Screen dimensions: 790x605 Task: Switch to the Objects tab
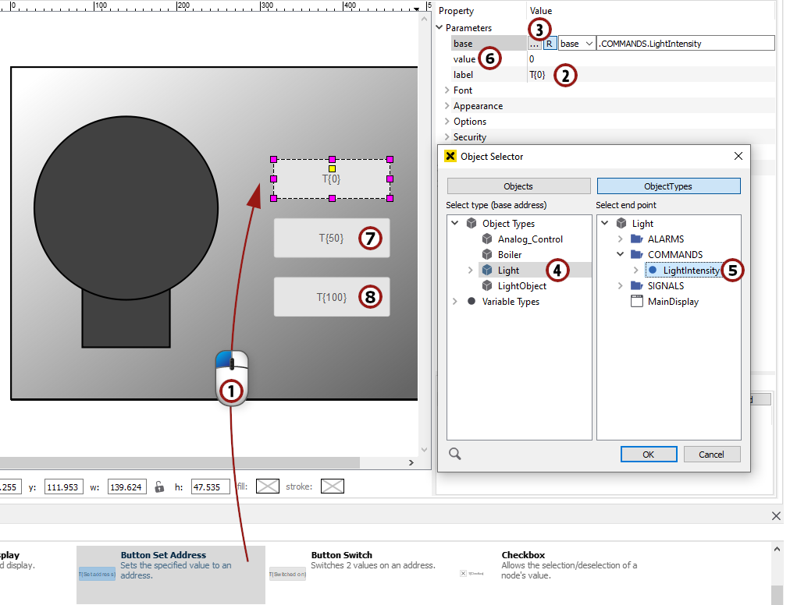pos(518,186)
